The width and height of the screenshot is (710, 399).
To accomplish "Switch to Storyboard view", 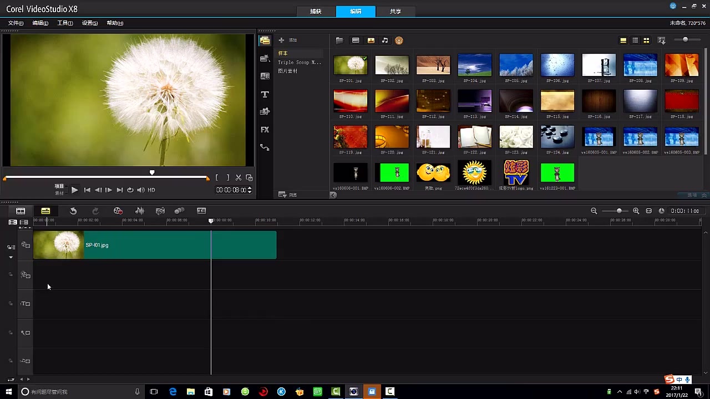I will [21, 211].
